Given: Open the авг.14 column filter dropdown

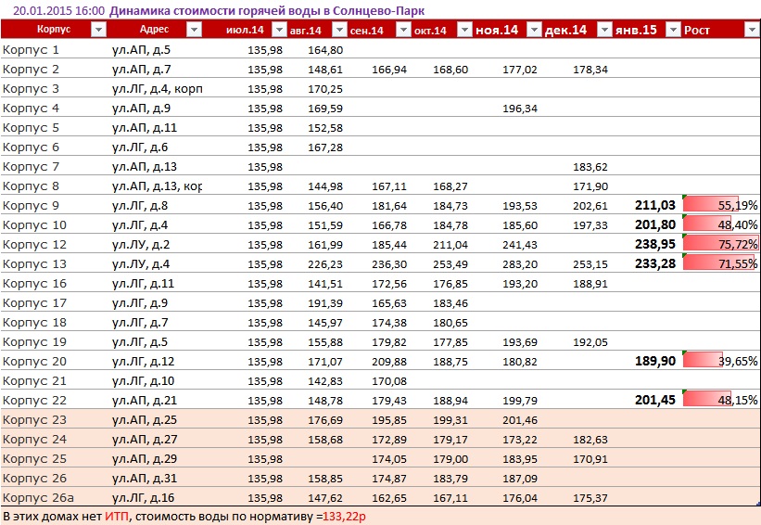Looking at the screenshot, I should (x=339, y=30).
